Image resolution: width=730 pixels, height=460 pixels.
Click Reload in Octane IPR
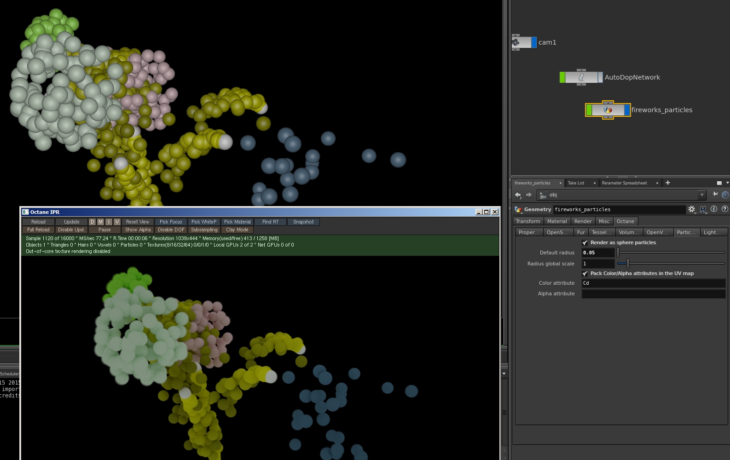[x=38, y=222]
